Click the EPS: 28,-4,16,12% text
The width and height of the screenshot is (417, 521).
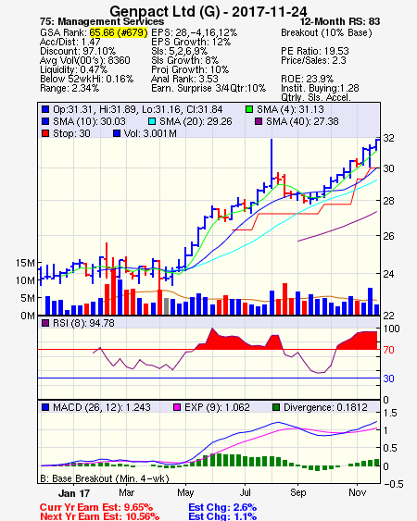pyautogui.click(x=194, y=32)
